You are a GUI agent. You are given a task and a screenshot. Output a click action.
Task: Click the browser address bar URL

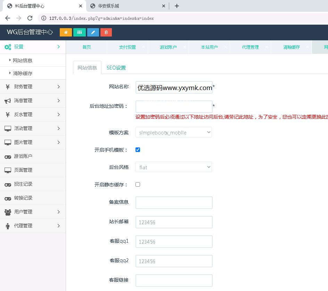tap(101, 18)
